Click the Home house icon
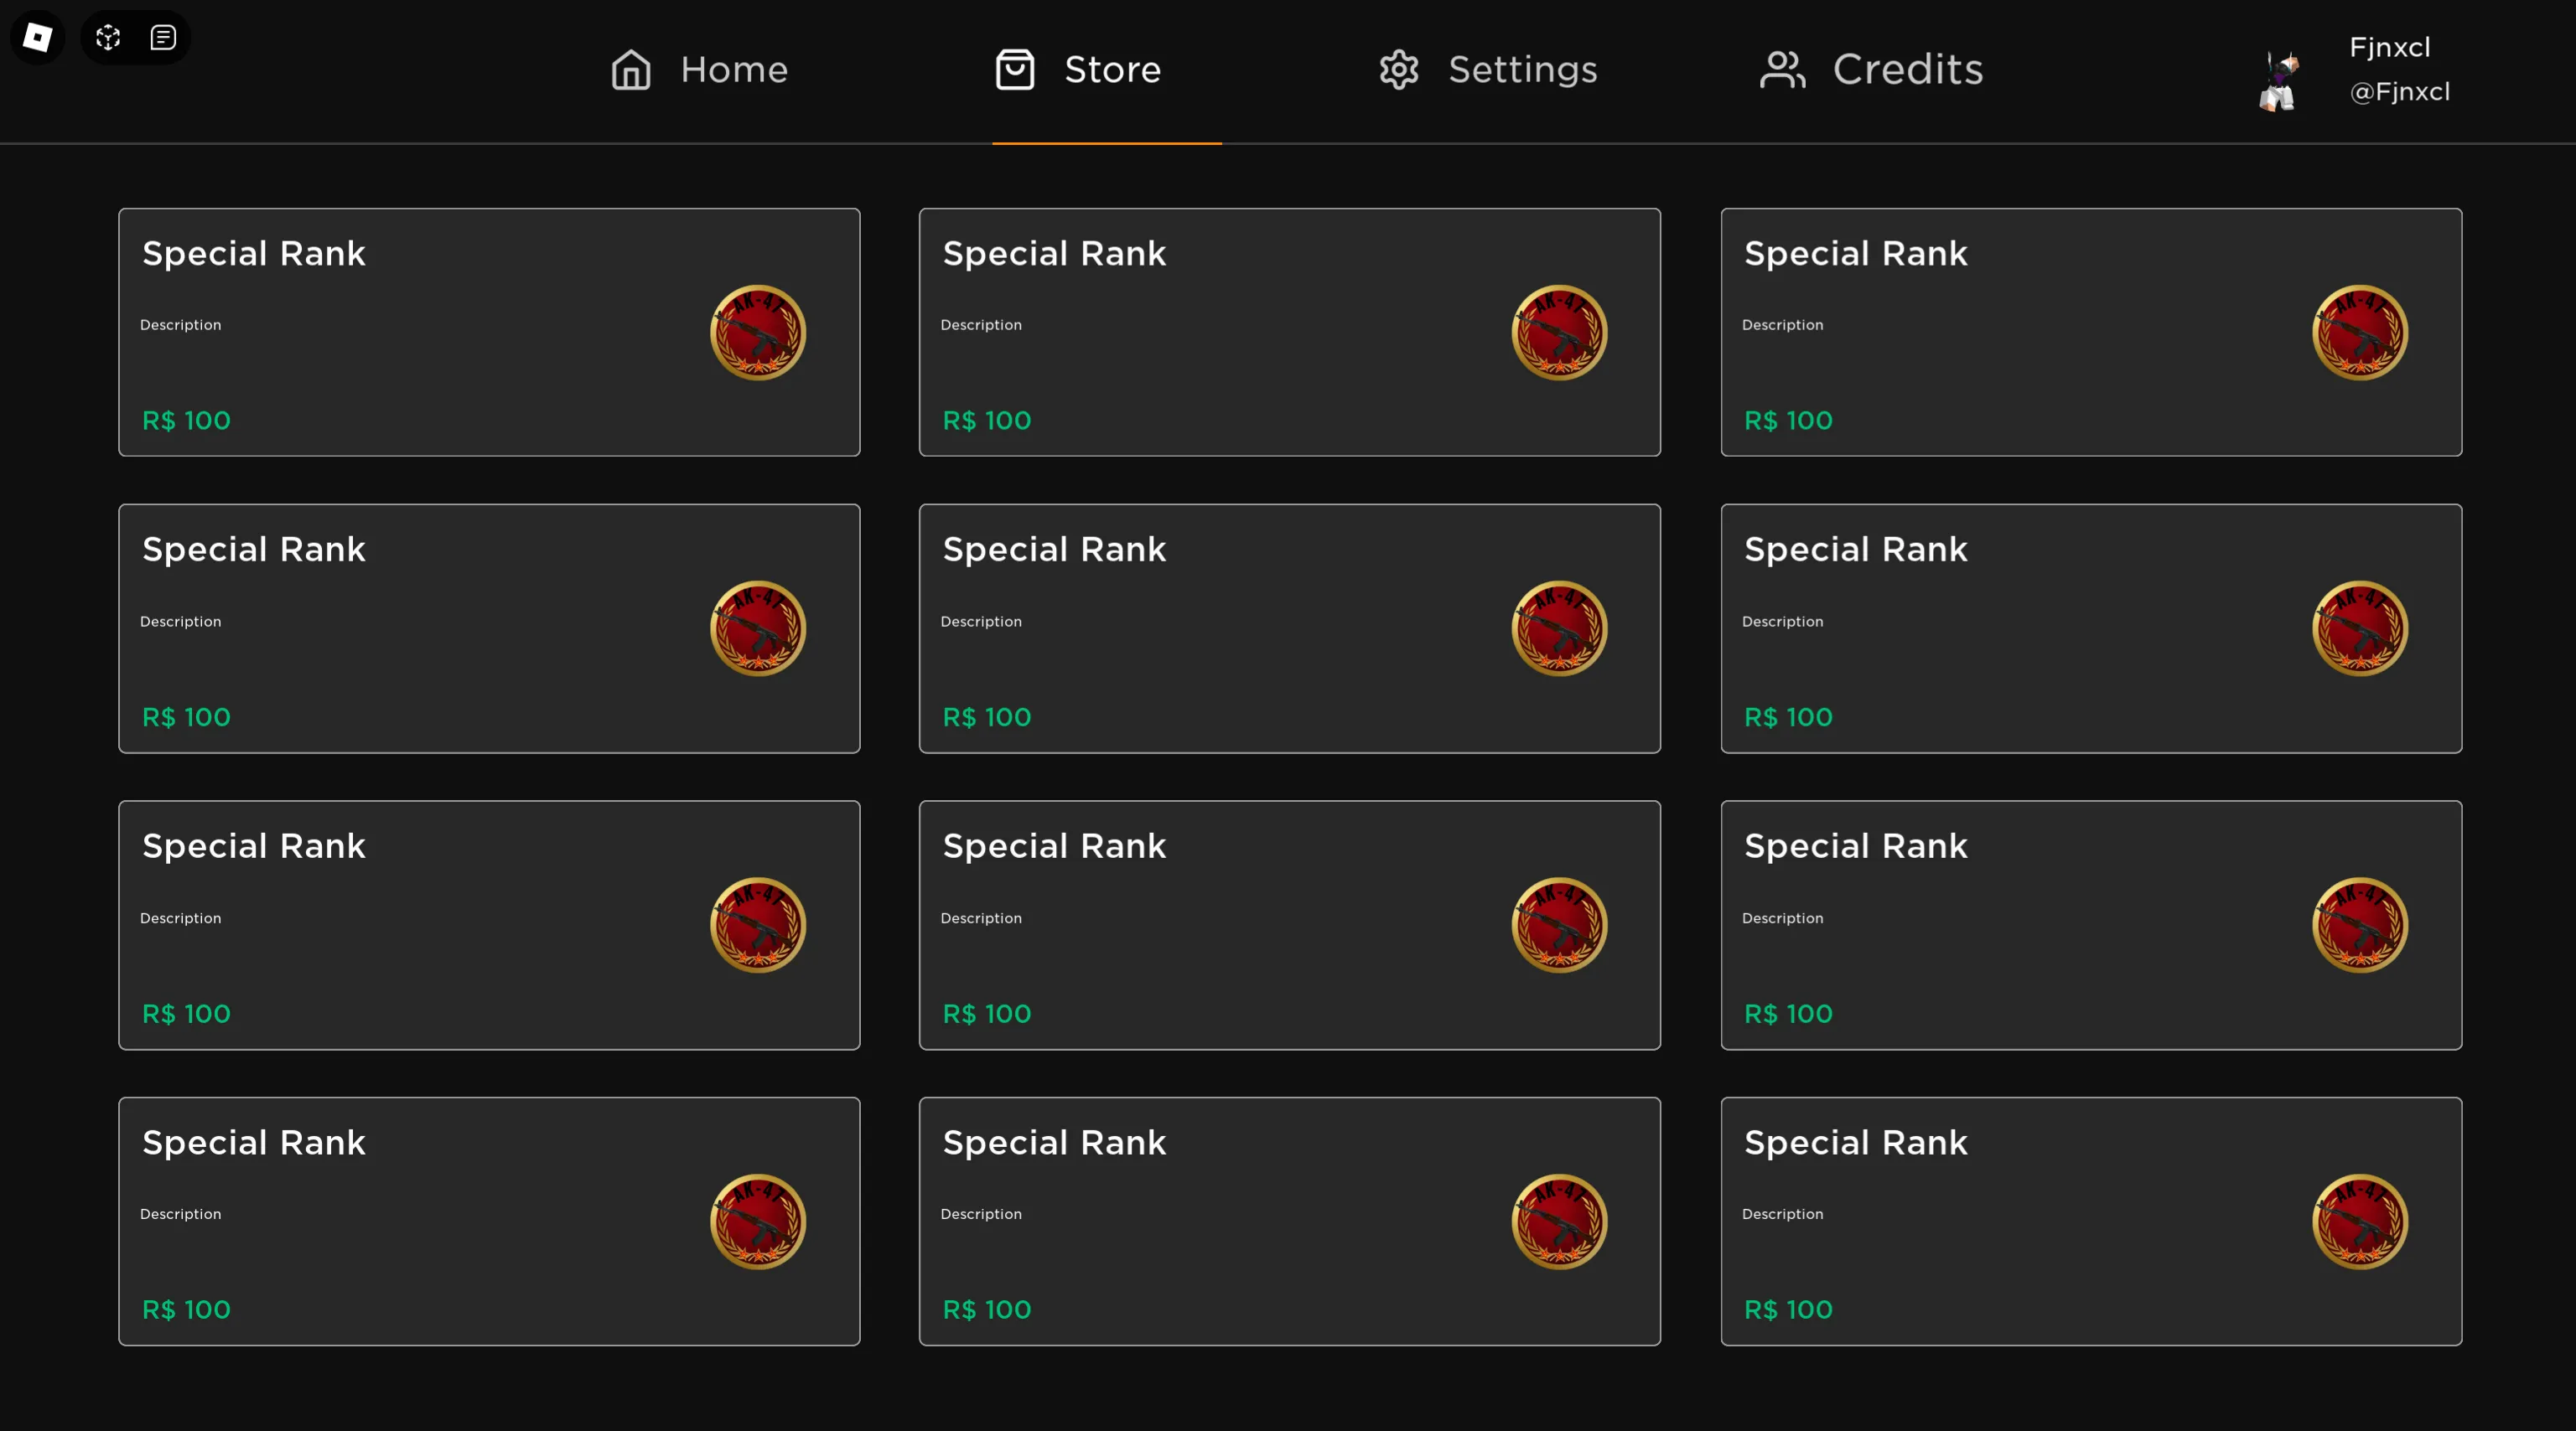Image resolution: width=2576 pixels, height=1431 pixels. pyautogui.click(x=631, y=70)
